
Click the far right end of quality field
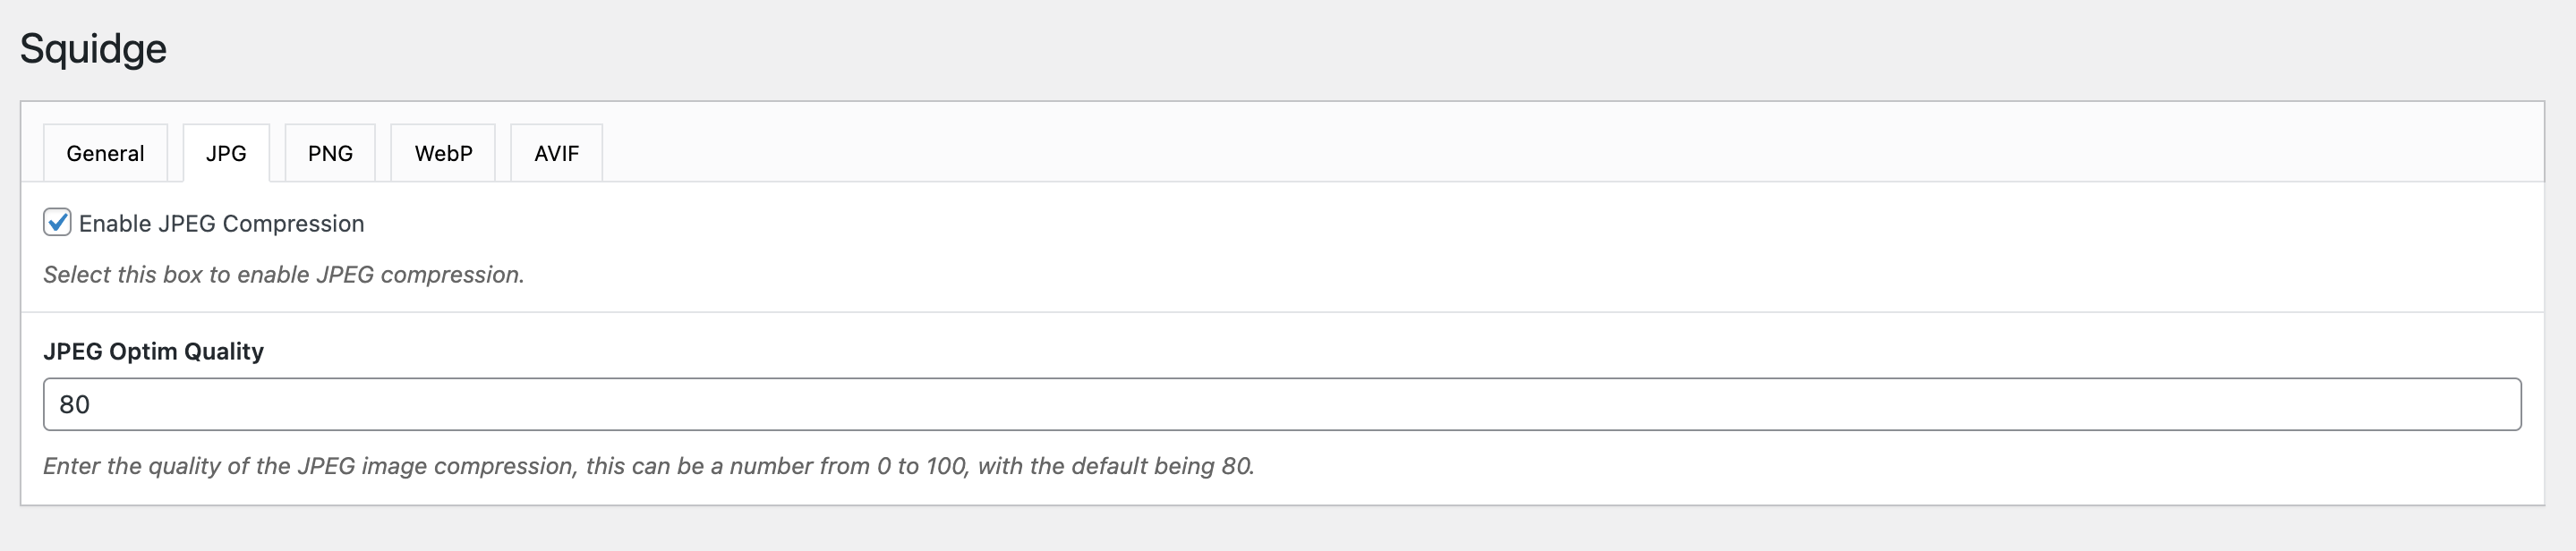point(2500,404)
